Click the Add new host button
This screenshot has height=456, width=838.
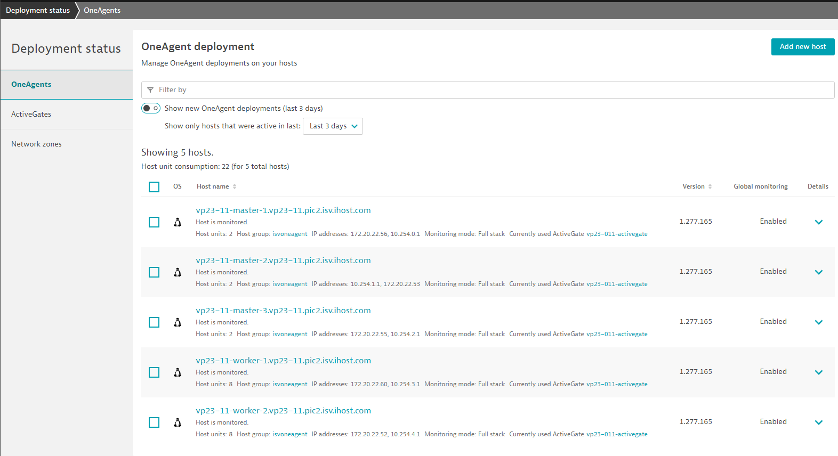coord(803,47)
